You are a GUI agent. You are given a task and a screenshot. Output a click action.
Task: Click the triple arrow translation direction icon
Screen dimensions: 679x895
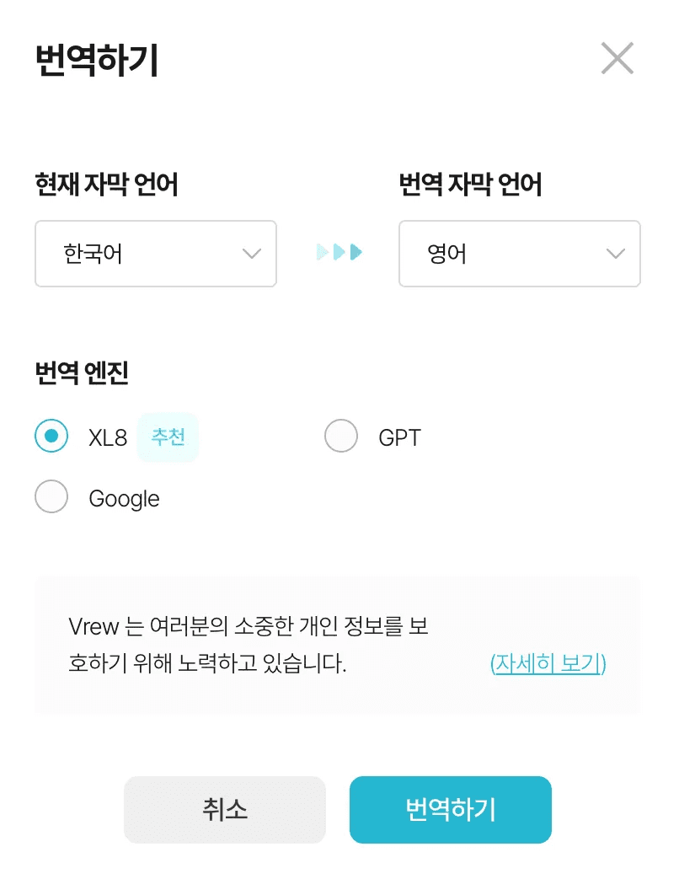point(339,252)
